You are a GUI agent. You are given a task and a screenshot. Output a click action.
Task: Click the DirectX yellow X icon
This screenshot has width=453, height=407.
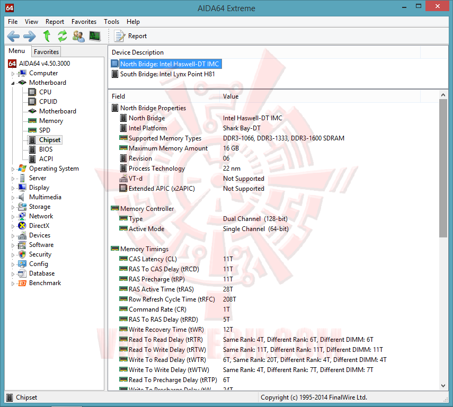(22, 225)
